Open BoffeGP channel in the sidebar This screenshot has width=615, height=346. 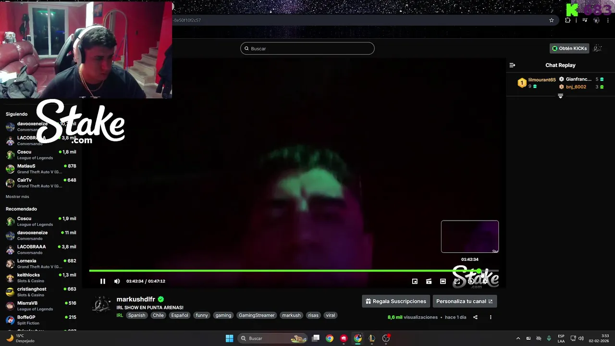pyautogui.click(x=41, y=320)
